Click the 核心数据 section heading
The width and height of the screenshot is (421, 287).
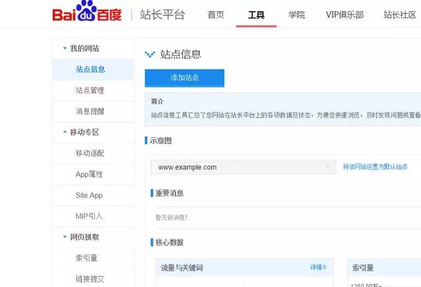(x=170, y=242)
